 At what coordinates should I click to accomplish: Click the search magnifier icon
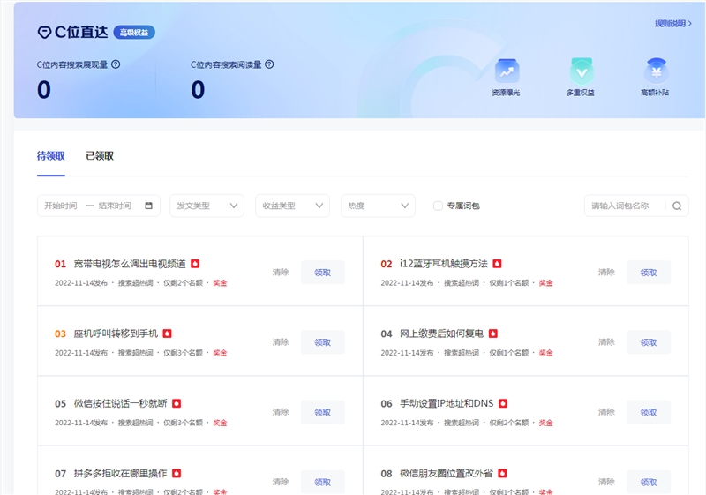[677, 206]
